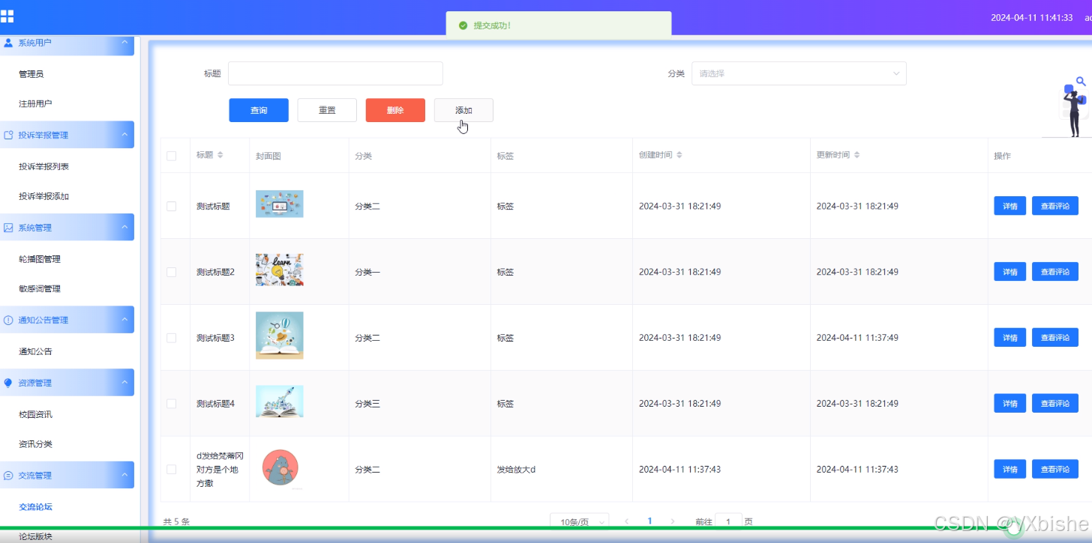Check the row checkbox for 测试标题4

tap(171, 404)
